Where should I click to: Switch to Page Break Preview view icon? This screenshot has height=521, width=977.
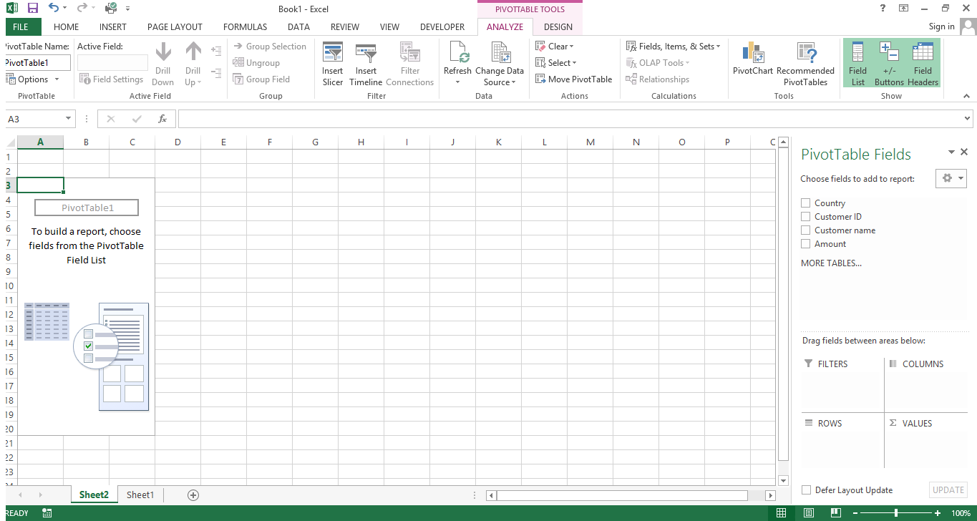(835, 513)
